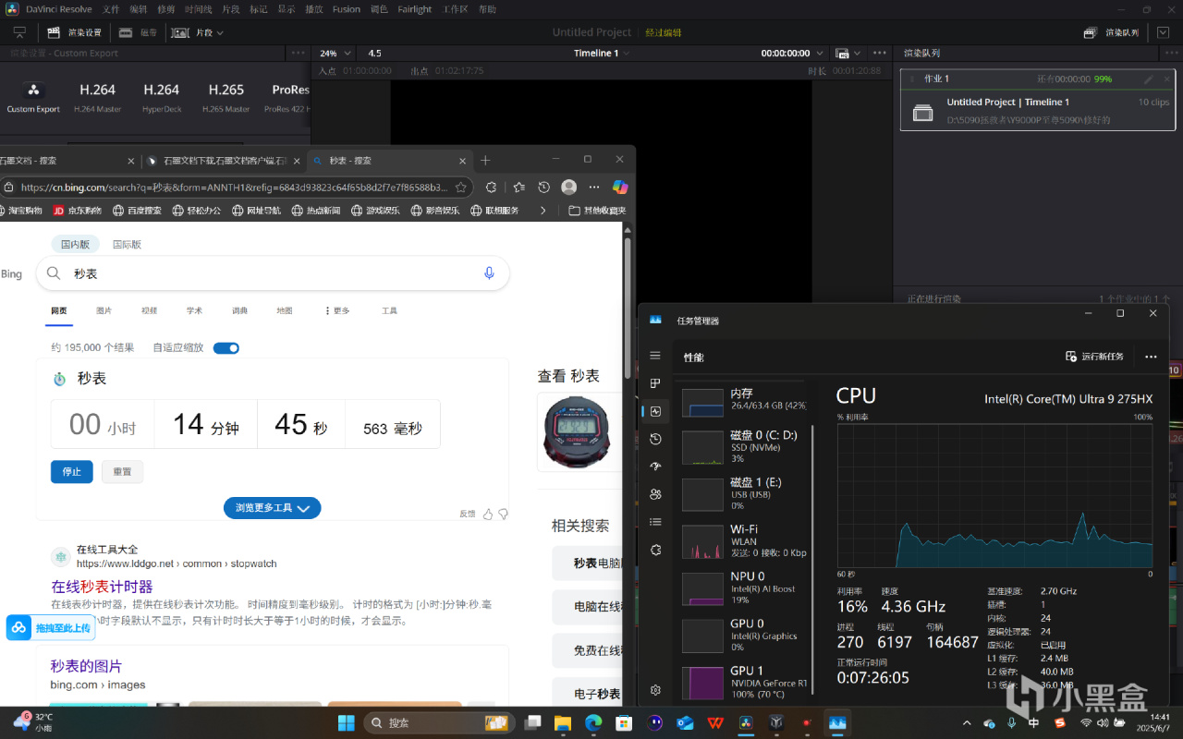Open Render Settings (渲染设置) panel in Resolve
This screenshot has width=1183, height=739.
pyautogui.click(x=75, y=32)
